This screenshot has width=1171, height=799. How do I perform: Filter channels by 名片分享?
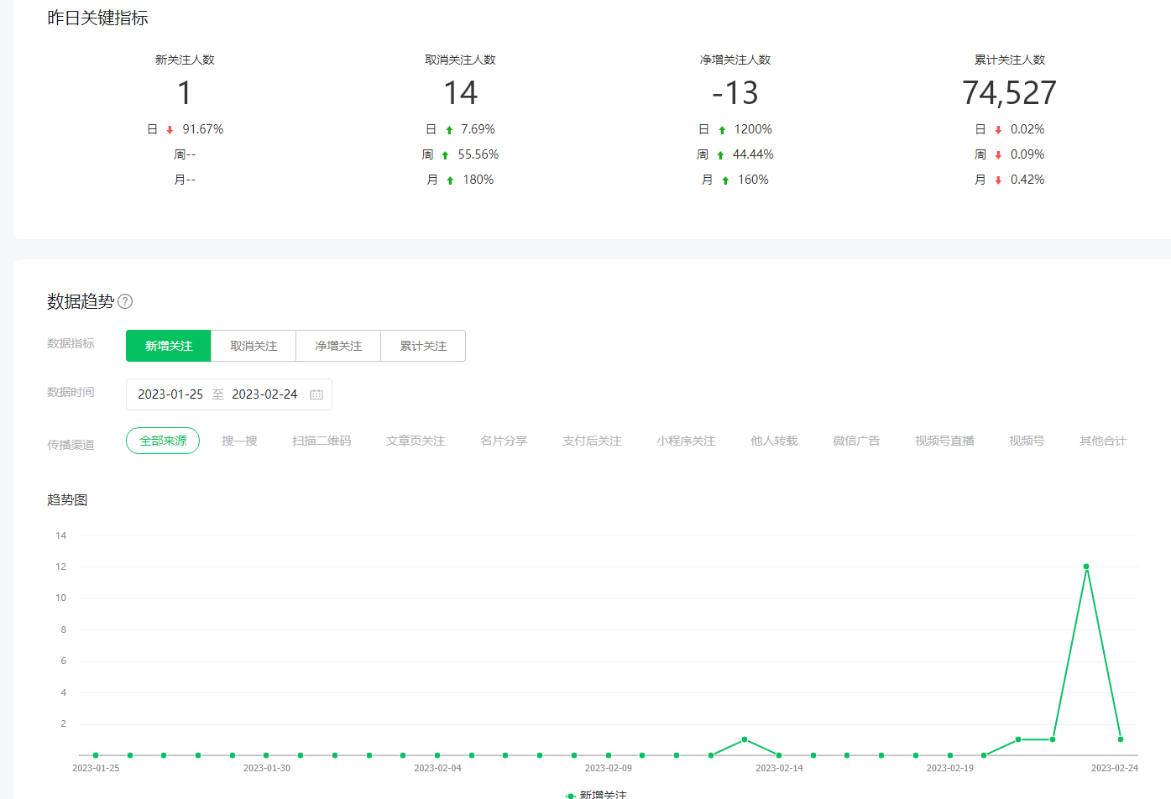pyautogui.click(x=504, y=441)
